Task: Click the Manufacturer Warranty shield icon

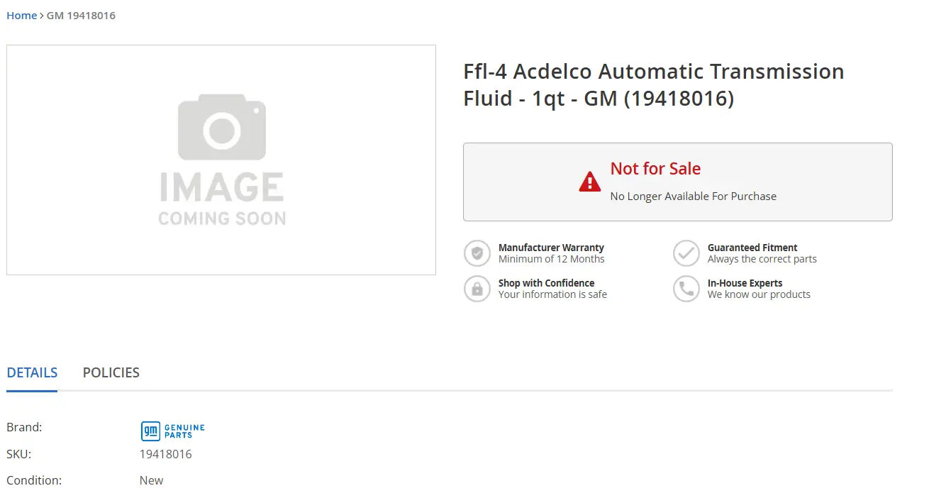Action: 477,253
